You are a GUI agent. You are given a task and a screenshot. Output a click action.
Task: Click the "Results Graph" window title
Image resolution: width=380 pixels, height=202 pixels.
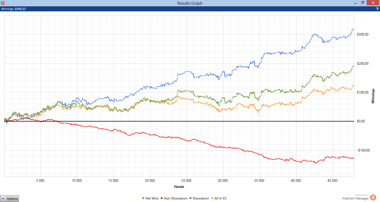coord(190,3)
